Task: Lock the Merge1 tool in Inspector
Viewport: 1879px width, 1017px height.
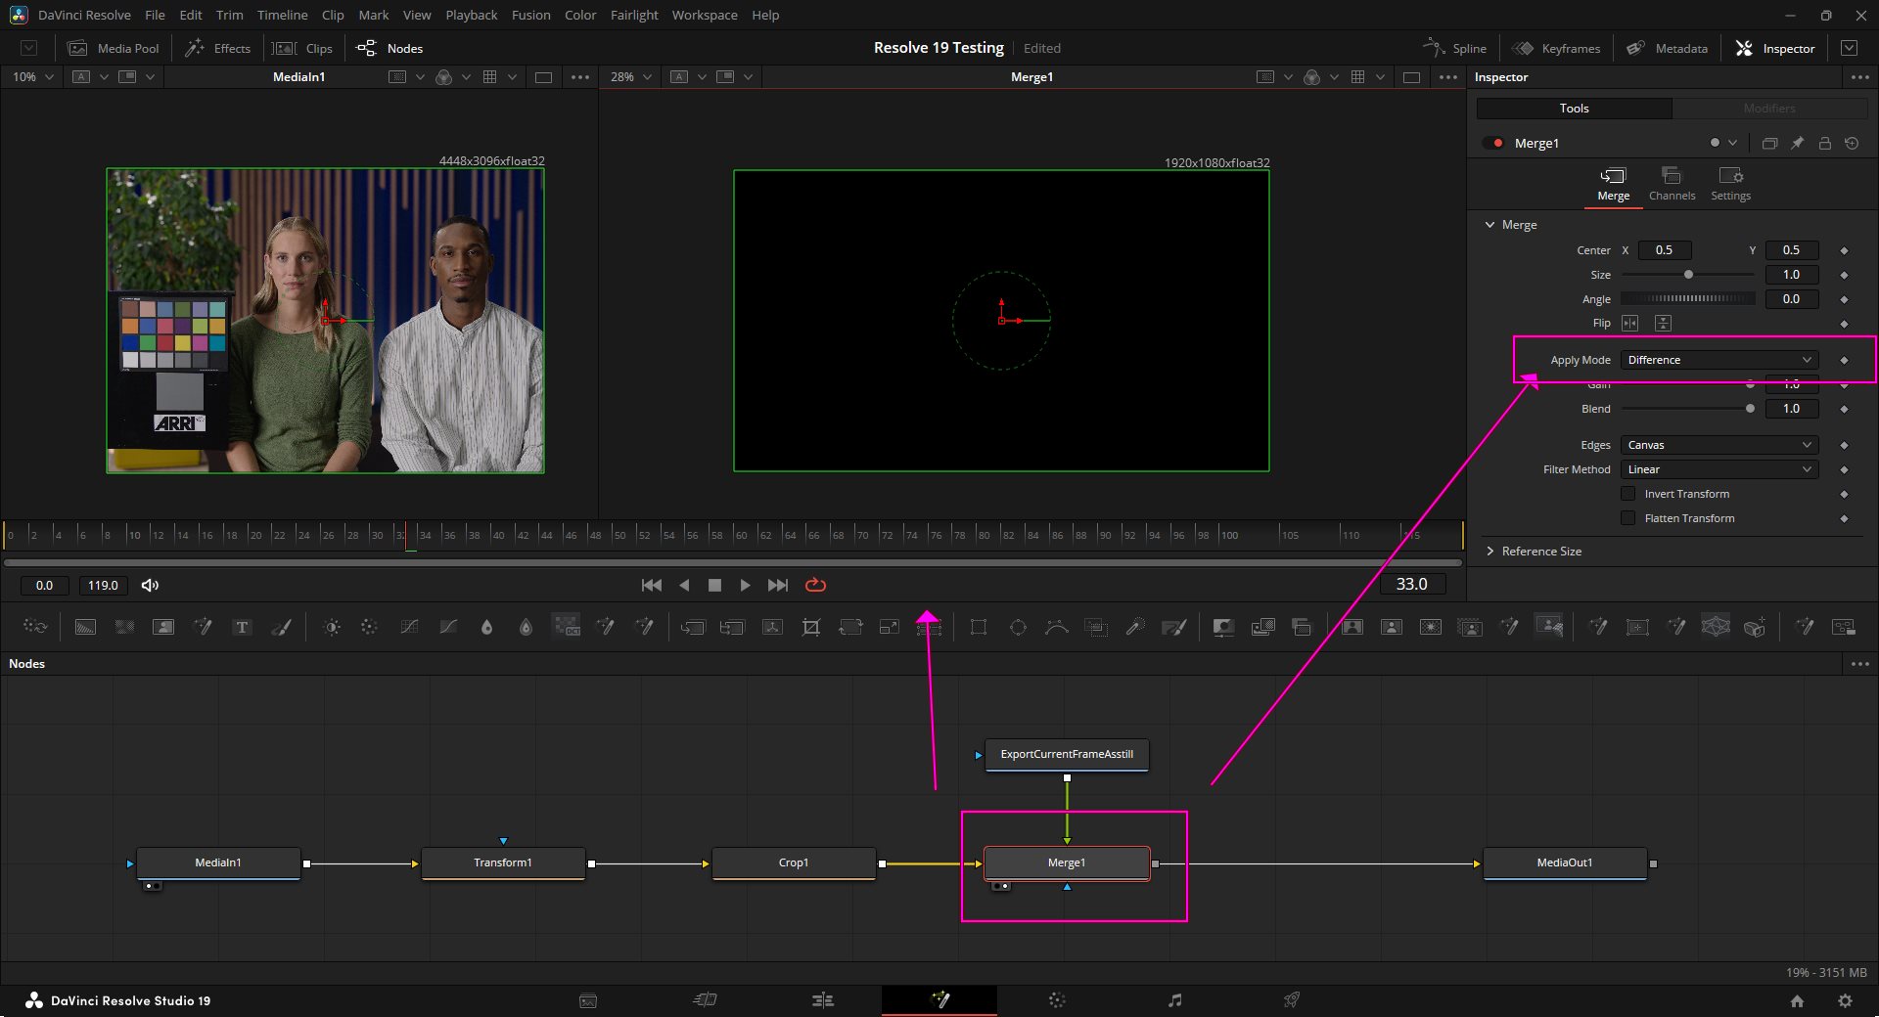Action: (1825, 143)
